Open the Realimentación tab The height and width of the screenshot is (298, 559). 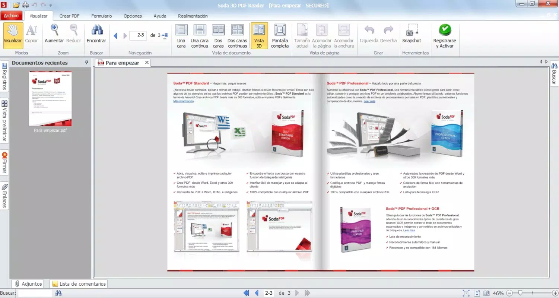pyautogui.click(x=193, y=16)
